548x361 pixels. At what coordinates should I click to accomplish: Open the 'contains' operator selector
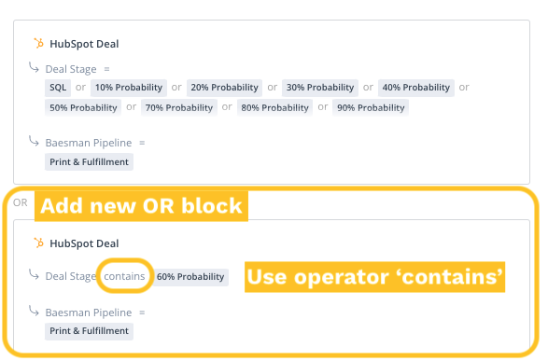(x=124, y=276)
